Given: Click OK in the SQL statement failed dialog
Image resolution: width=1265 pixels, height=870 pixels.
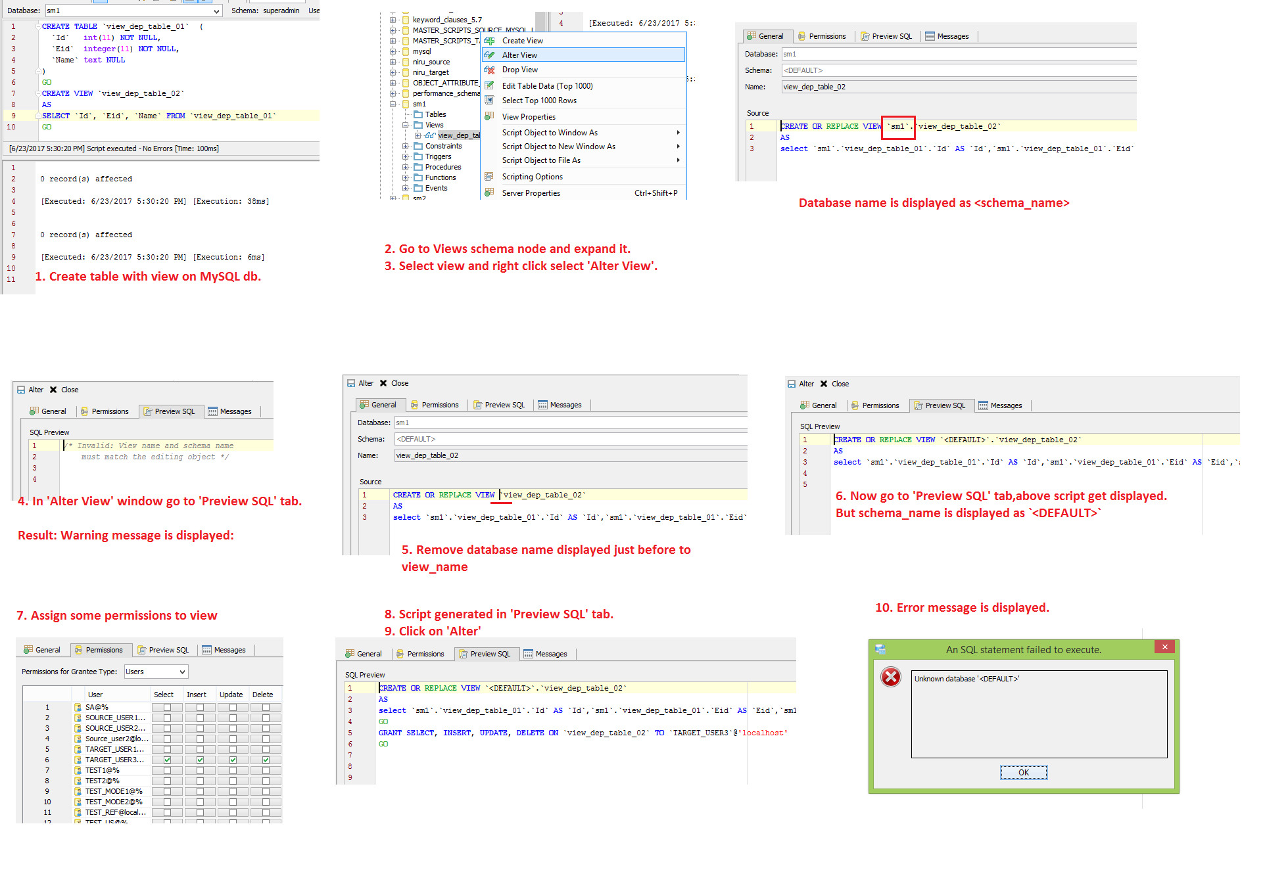Looking at the screenshot, I should (x=1024, y=772).
